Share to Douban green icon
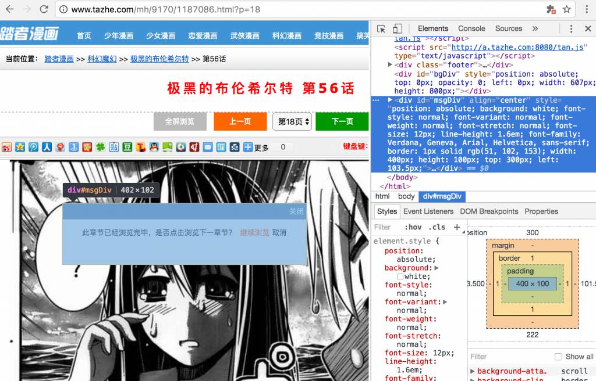Image resolution: width=596 pixels, height=381 pixels. click(x=127, y=147)
